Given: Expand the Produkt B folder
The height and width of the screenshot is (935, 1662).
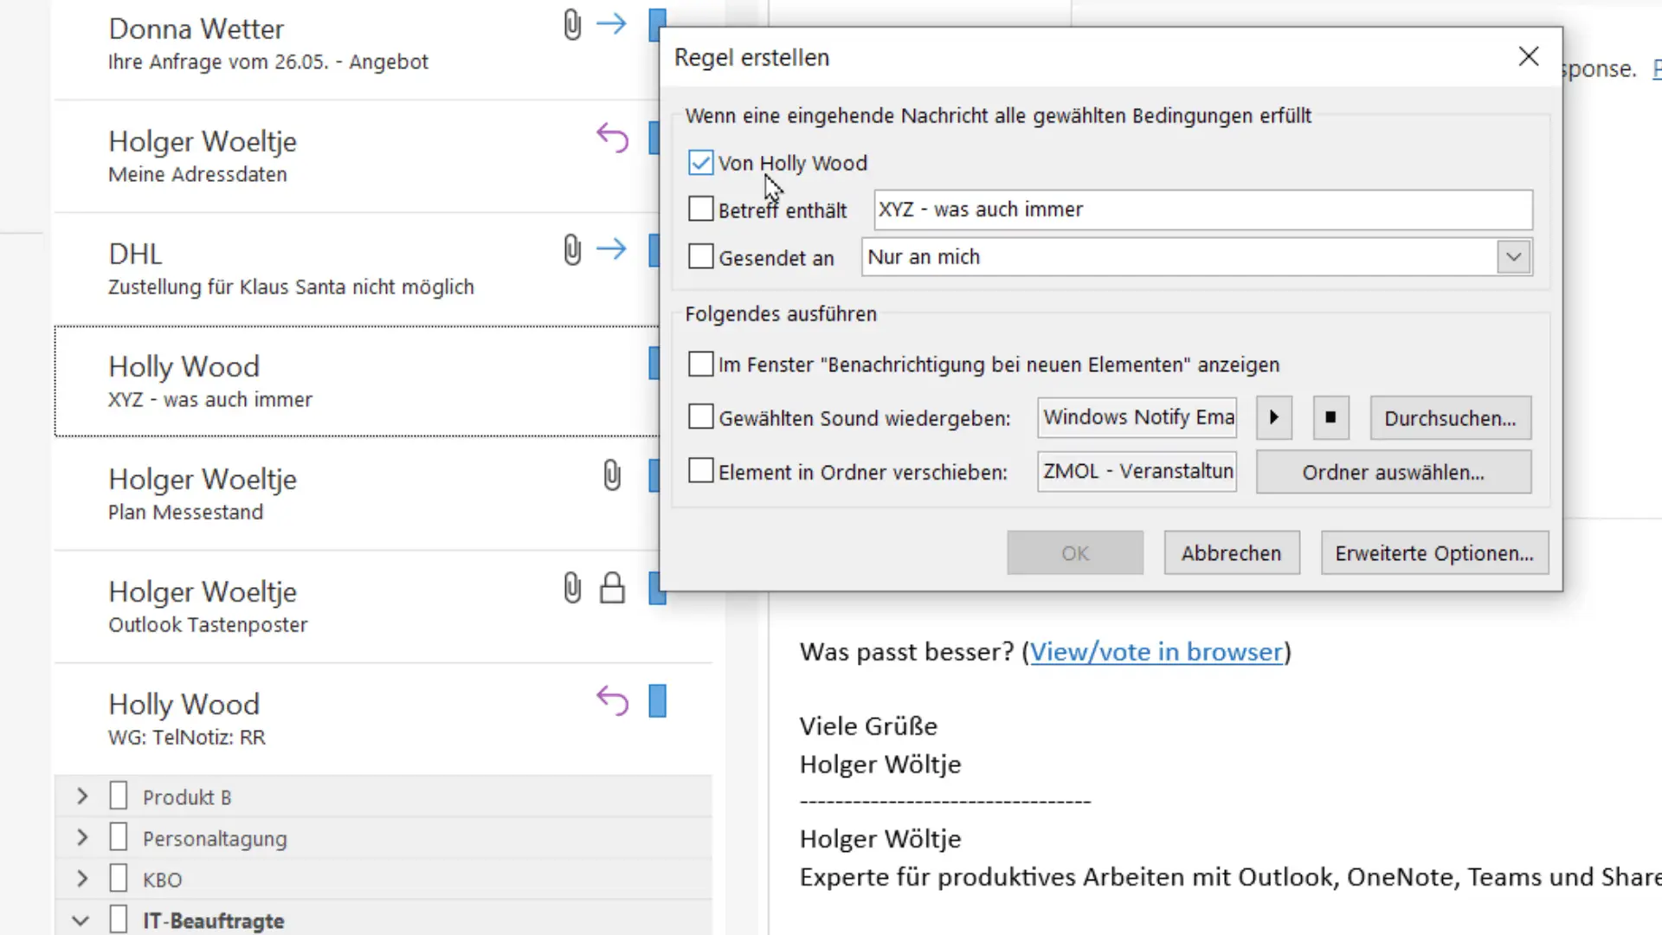Looking at the screenshot, I should 81,796.
